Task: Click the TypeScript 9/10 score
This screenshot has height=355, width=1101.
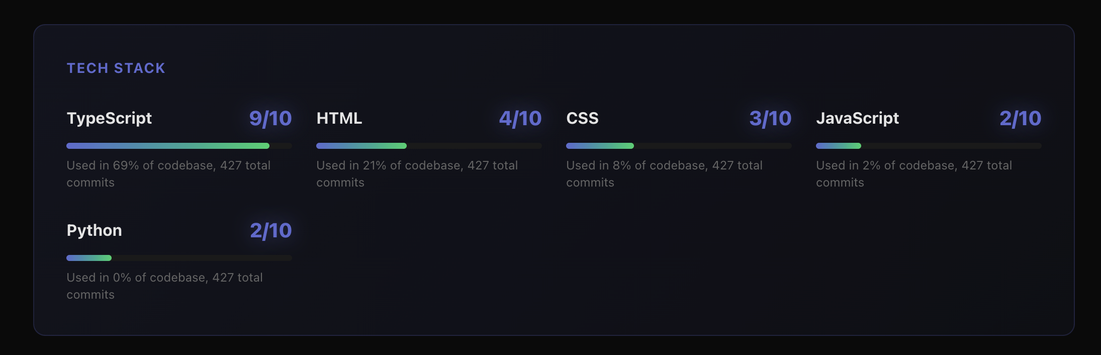Action: [270, 119]
